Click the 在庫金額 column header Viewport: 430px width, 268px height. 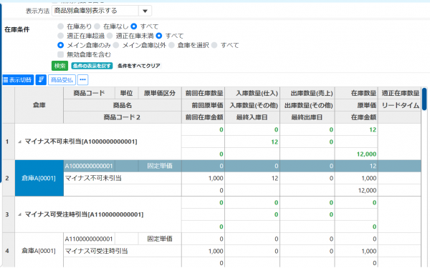click(356, 117)
